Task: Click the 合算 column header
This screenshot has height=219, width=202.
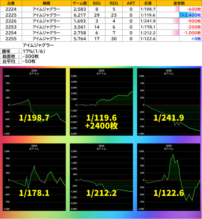Action: [x=148, y=3]
